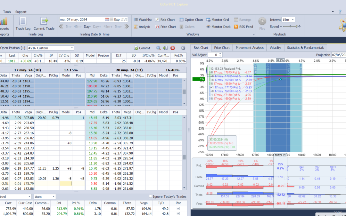Viewport: 346px width, 216px height.
Task: Open the calendar picker in date field
Action: (x=107, y=20)
